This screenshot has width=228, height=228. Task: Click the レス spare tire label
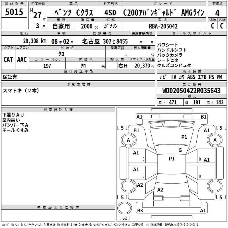point(125,218)
